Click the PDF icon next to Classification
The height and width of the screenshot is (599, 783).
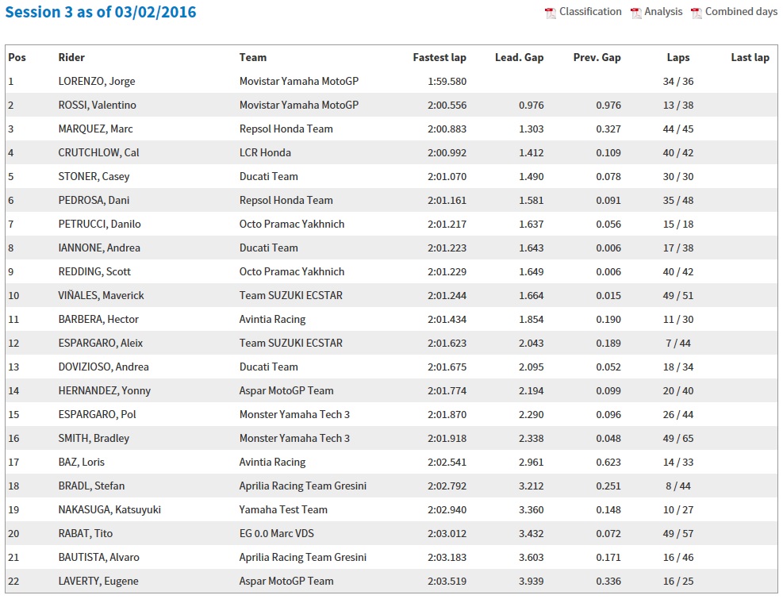tap(551, 13)
